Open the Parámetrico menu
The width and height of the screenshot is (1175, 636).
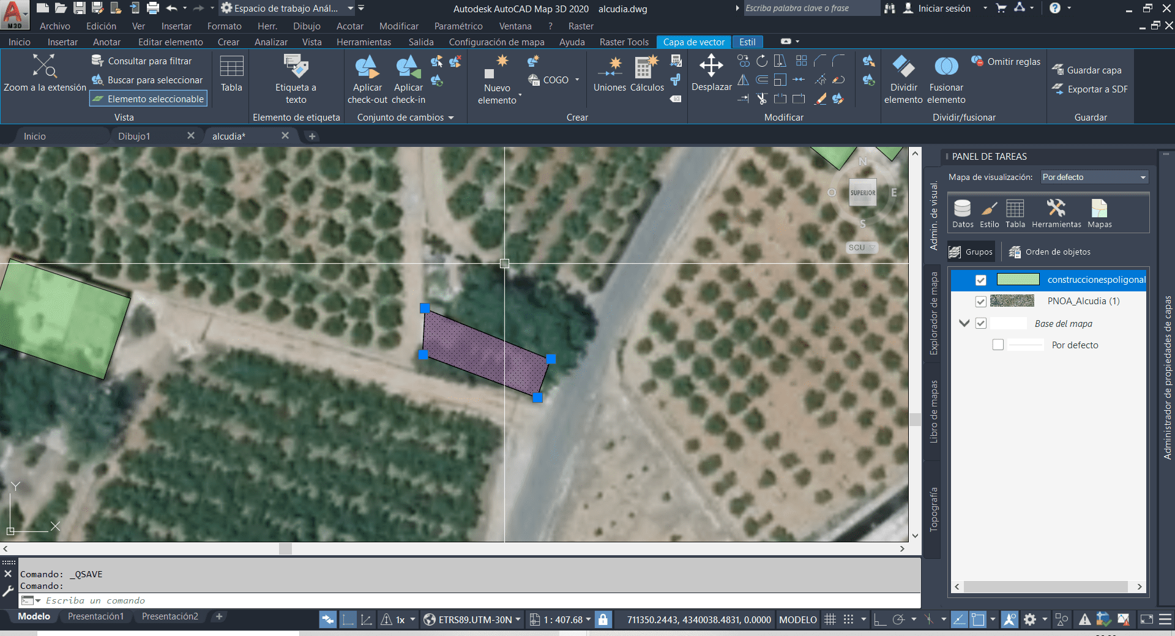458,26
